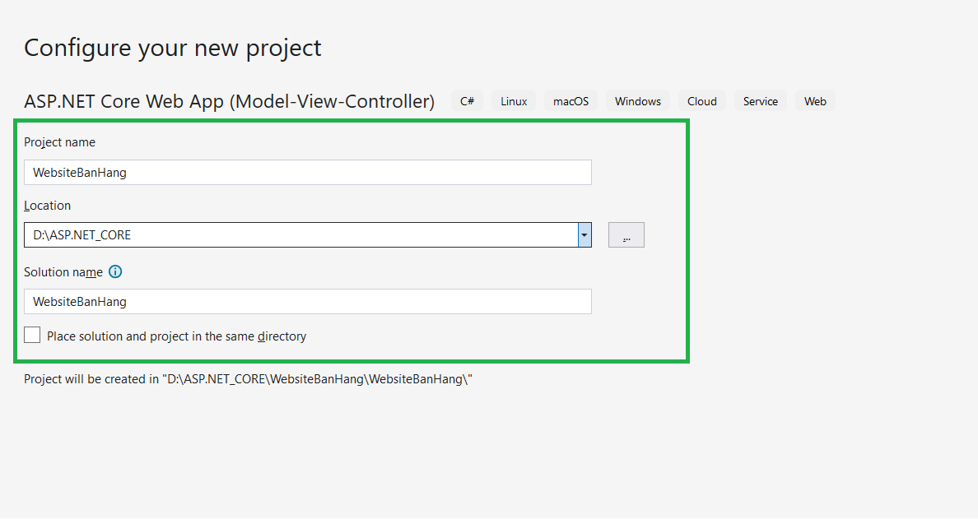Click the Windows platform tag

point(637,101)
